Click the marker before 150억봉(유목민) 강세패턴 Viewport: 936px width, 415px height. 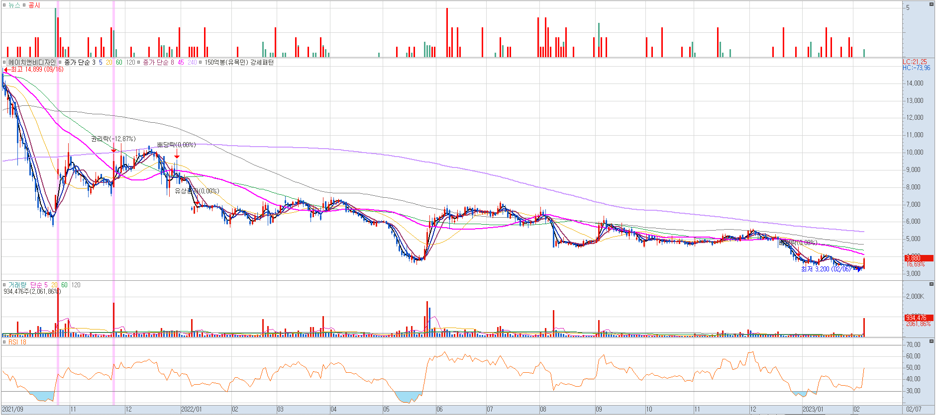point(201,62)
